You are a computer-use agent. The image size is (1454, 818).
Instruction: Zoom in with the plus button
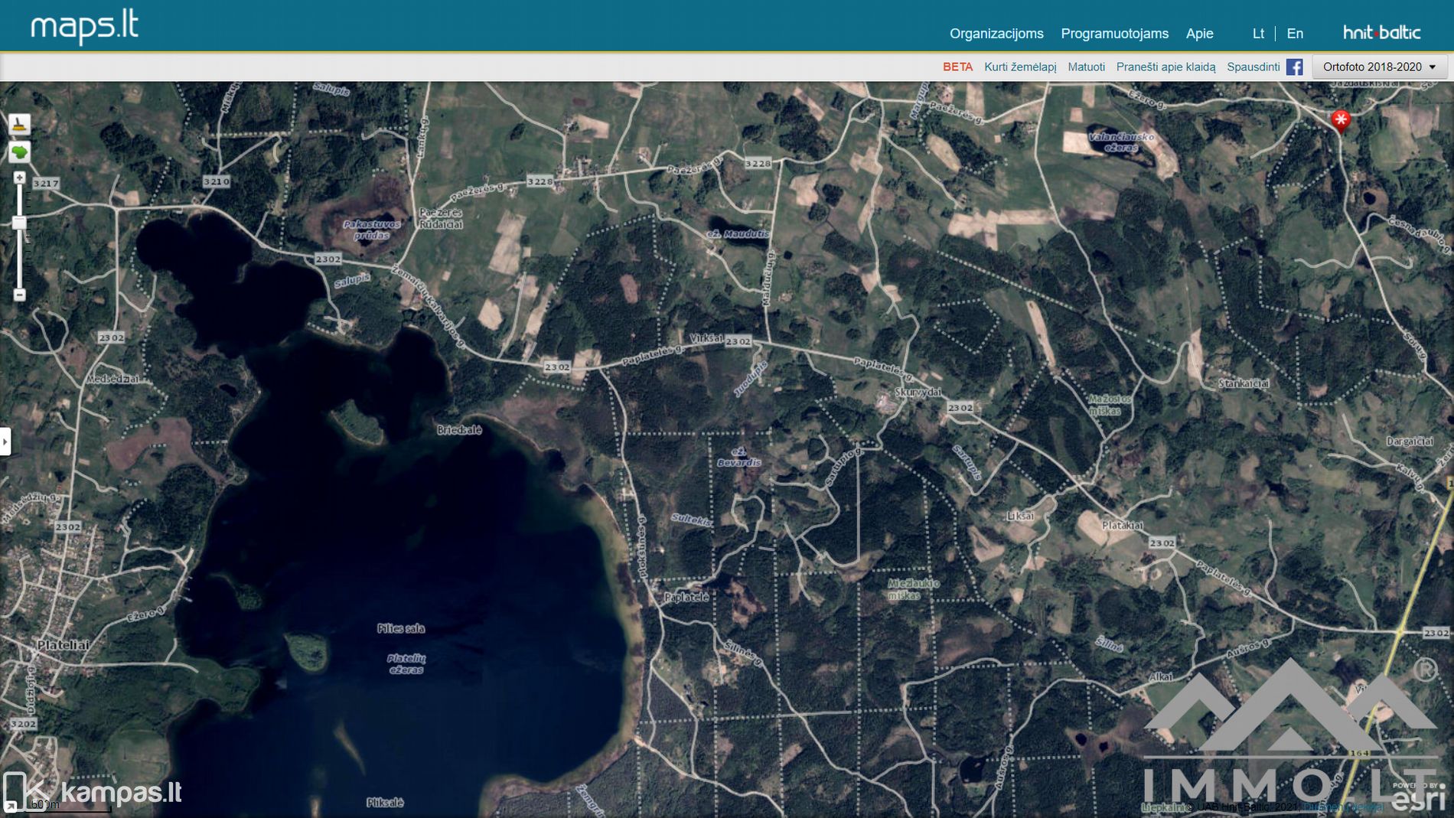[20, 178]
